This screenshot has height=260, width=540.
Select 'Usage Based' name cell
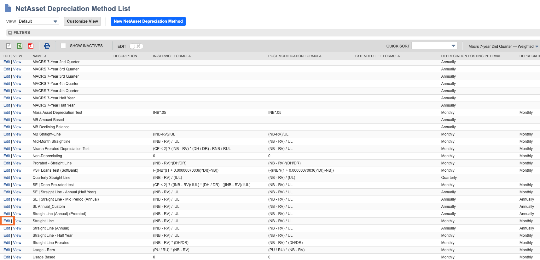[x=44, y=257]
